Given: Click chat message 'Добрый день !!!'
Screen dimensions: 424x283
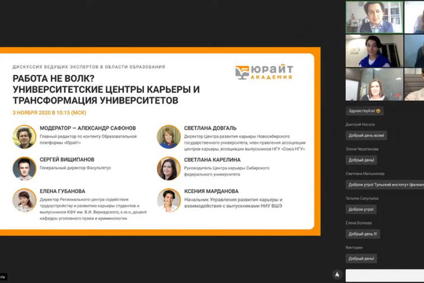Looking at the screenshot, I should coord(363,234).
